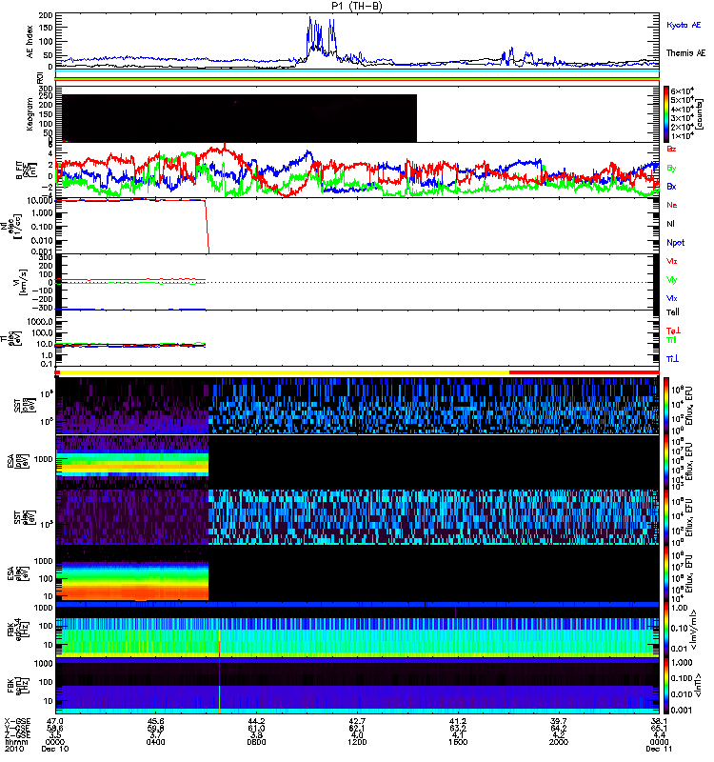Viewport: 714px width, 762px height.
Task: Click the 0400 time tick label
Action: coord(155,742)
